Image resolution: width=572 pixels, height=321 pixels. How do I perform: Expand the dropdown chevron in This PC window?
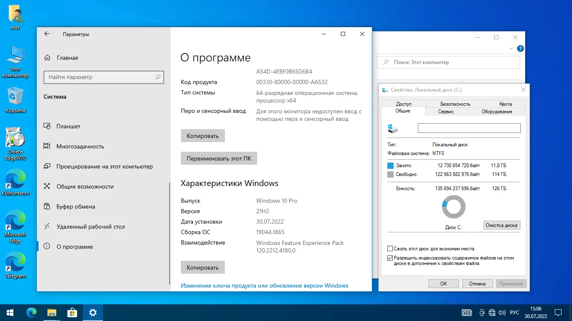click(511, 48)
